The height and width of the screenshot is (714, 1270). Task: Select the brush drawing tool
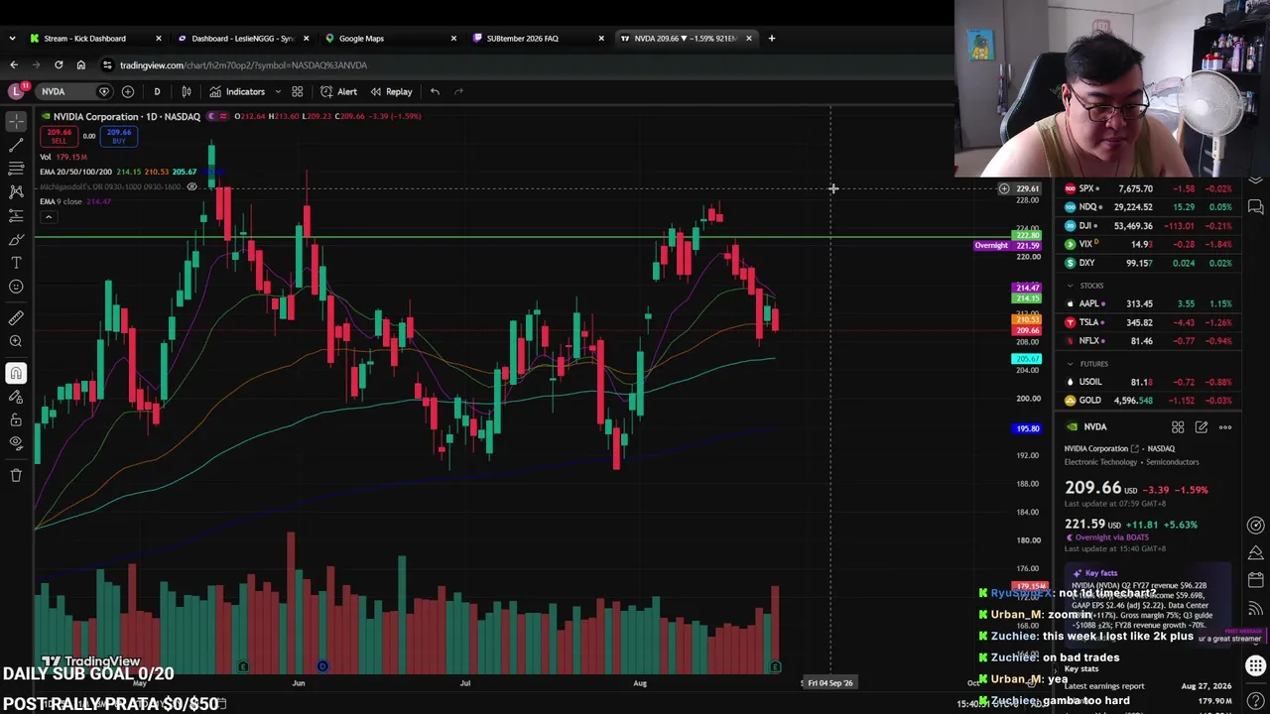[16, 239]
